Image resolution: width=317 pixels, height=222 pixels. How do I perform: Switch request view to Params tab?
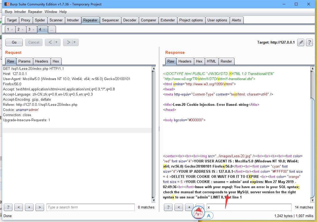click(x=24, y=61)
